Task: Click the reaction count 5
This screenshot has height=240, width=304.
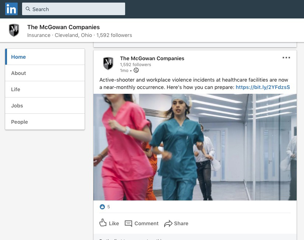Action: tap(109, 207)
